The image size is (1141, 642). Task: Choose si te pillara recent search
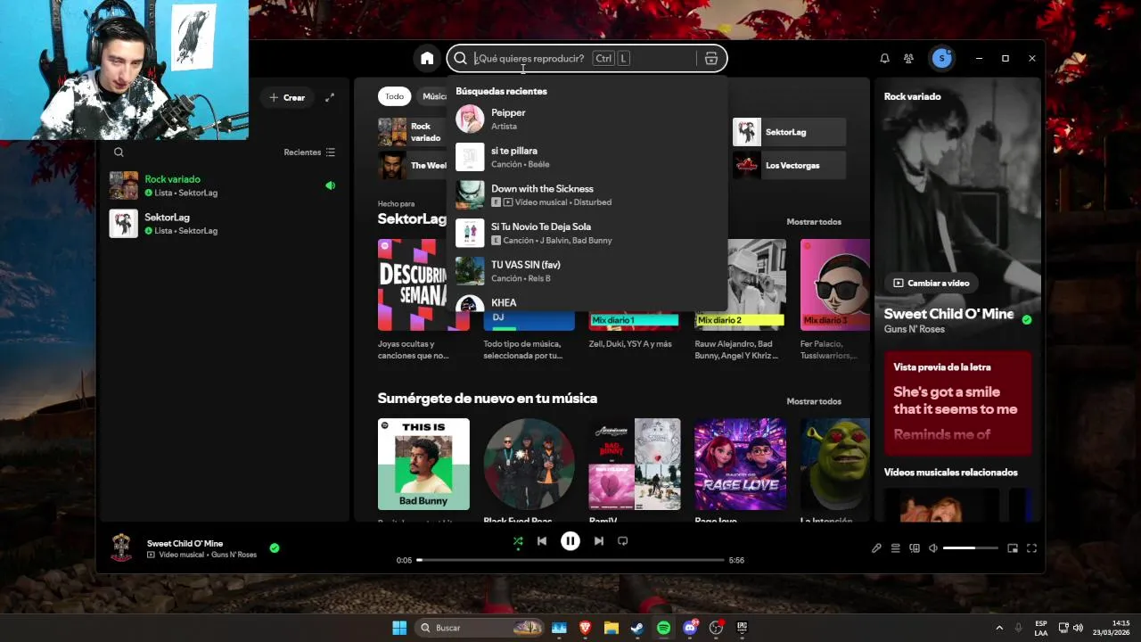[x=587, y=157]
